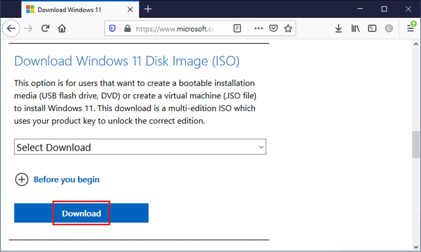Open the Select Download dropdown
The height and width of the screenshot is (252, 421).
[x=140, y=147]
